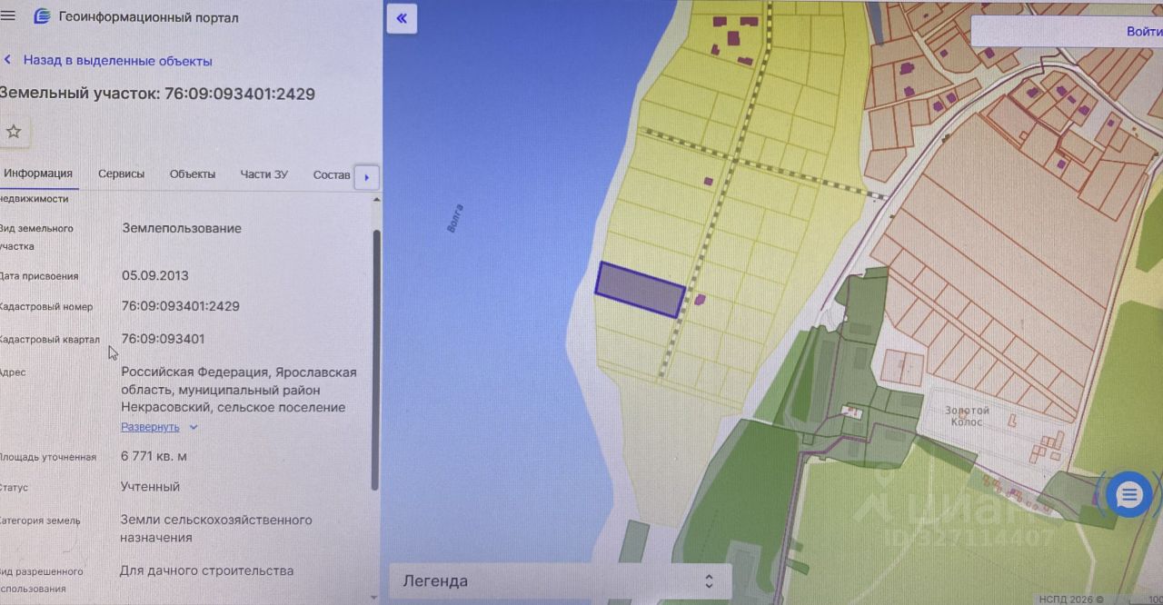The image size is (1163, 605).
Task: Click the Войти login button
Action: pos(1144,31)
